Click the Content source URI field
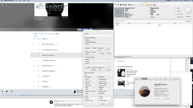 (x=150, y=21)
